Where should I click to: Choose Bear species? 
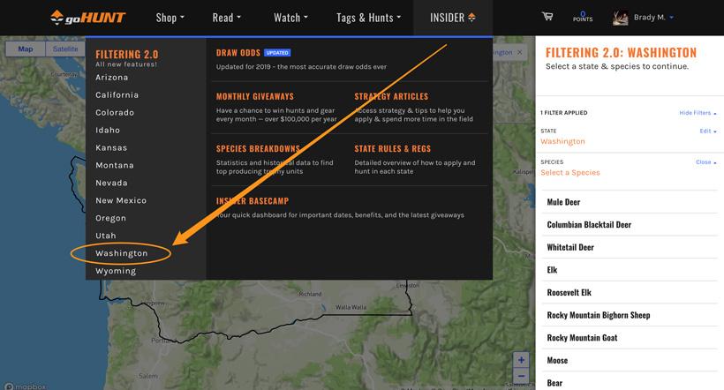point(630,383)
